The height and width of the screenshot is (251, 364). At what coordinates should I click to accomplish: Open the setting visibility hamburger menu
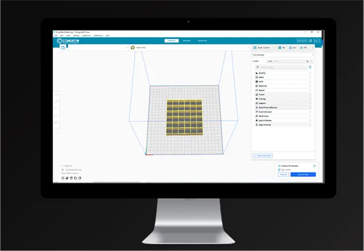pyautogui.click(x=310, y=67)
